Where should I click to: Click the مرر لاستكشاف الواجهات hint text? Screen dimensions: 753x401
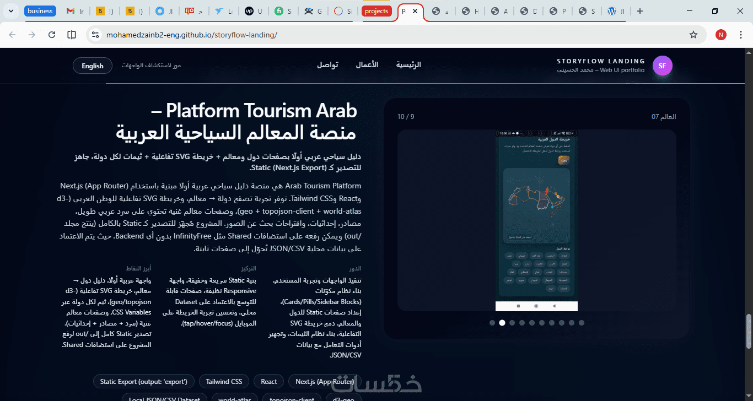pyautogui.click(x=151, y=66)
